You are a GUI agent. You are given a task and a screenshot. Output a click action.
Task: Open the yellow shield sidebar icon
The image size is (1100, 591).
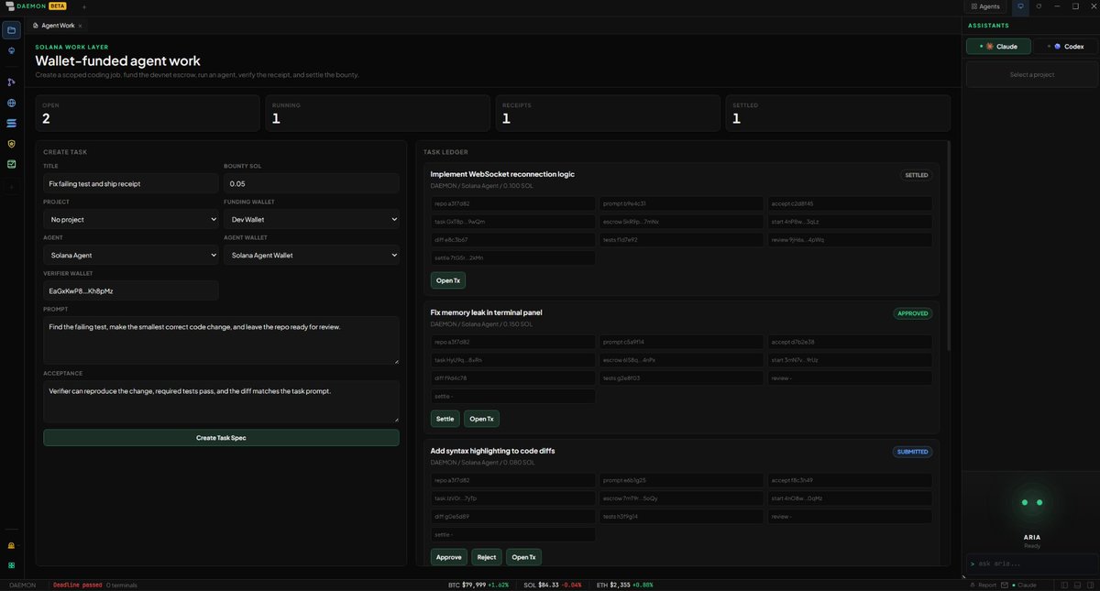click(x=11, y=144)
